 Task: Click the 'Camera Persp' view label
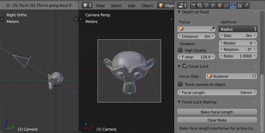coord(98,15)
